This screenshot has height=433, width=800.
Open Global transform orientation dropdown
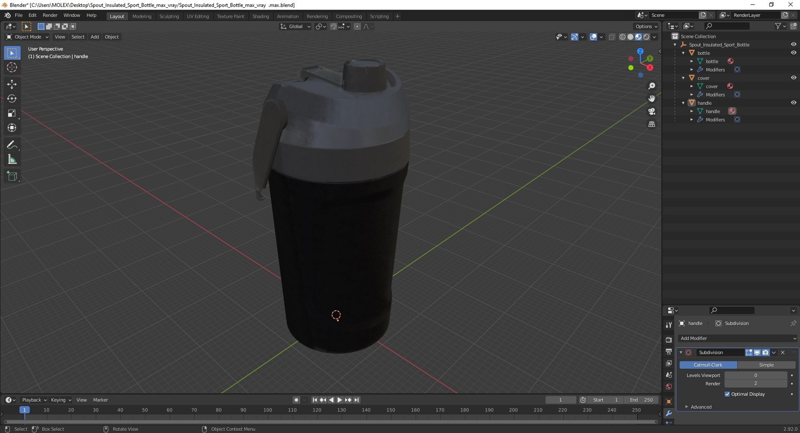coord(295,26)
